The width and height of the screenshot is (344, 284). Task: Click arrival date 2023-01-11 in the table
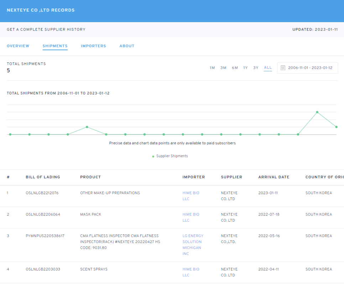tap(268, 193)
